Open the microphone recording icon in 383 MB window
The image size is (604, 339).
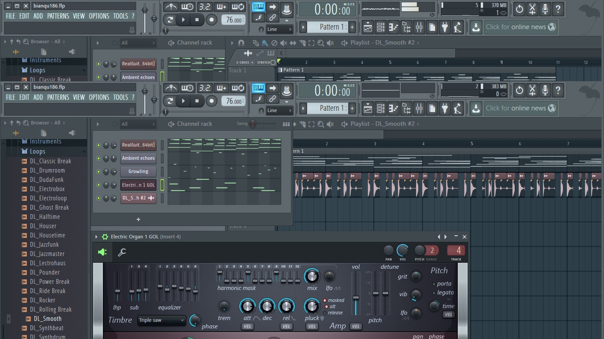(x=545, y=90)
